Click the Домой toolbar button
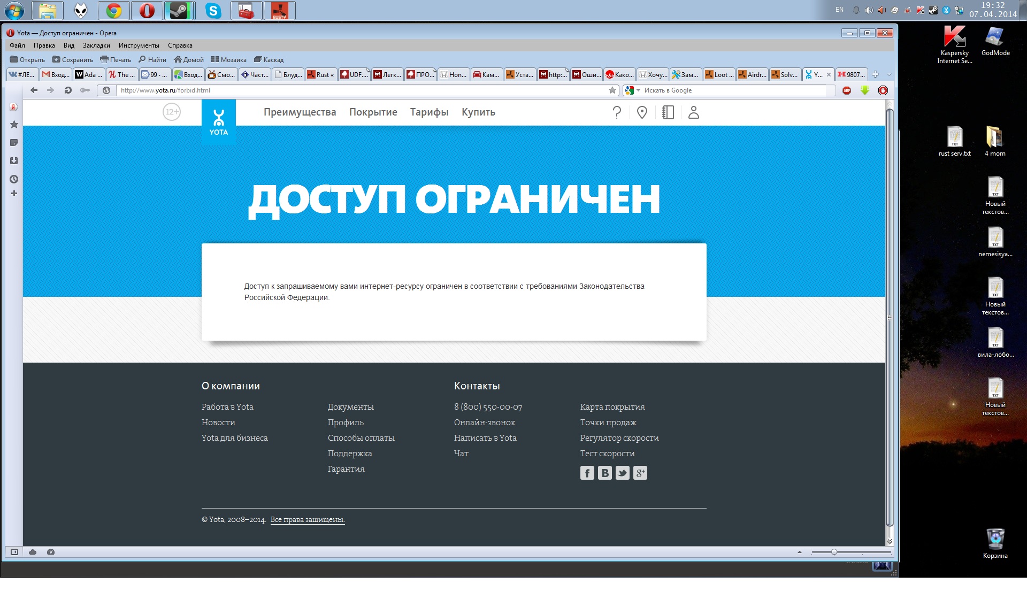 pyautogui.click(x=189, y=59)
